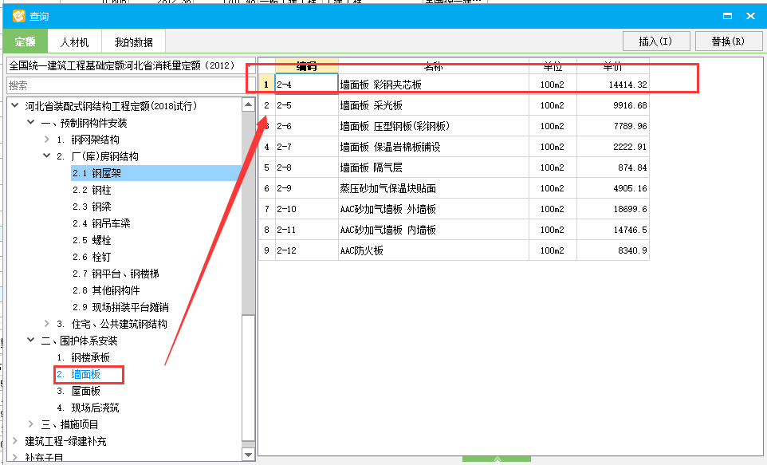Maximize the 查询 window
Image resolution: width=767 pixels, height=465 pixels.
click(727, 16)
